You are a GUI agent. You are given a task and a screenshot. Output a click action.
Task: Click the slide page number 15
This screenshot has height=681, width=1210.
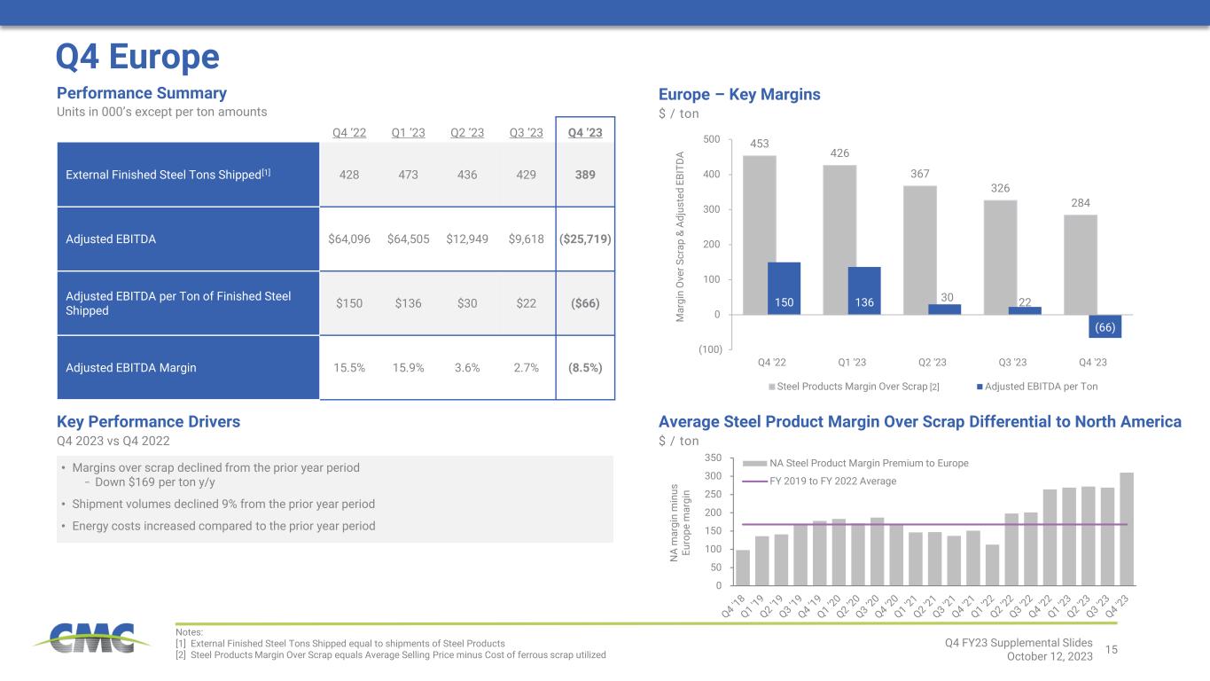pos(1112,651)
